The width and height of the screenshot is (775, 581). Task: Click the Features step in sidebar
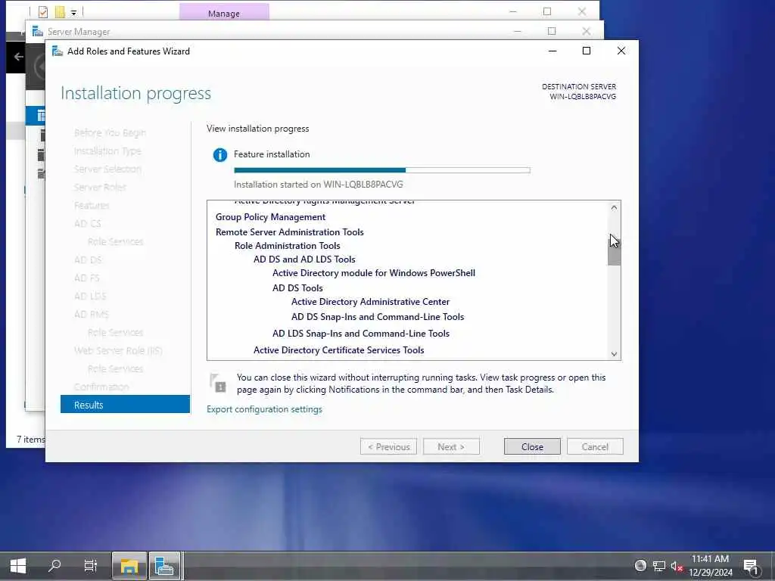coord(92,206)
